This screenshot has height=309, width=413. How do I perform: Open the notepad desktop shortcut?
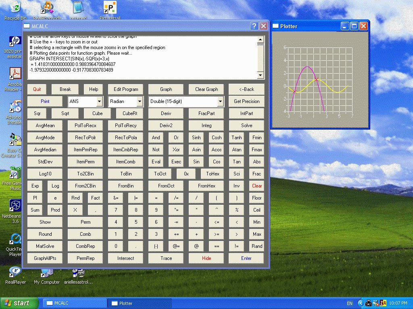tap(78, 10)
